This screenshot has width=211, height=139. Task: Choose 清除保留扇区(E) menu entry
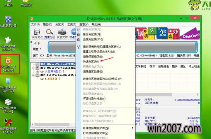click(93, 57)
